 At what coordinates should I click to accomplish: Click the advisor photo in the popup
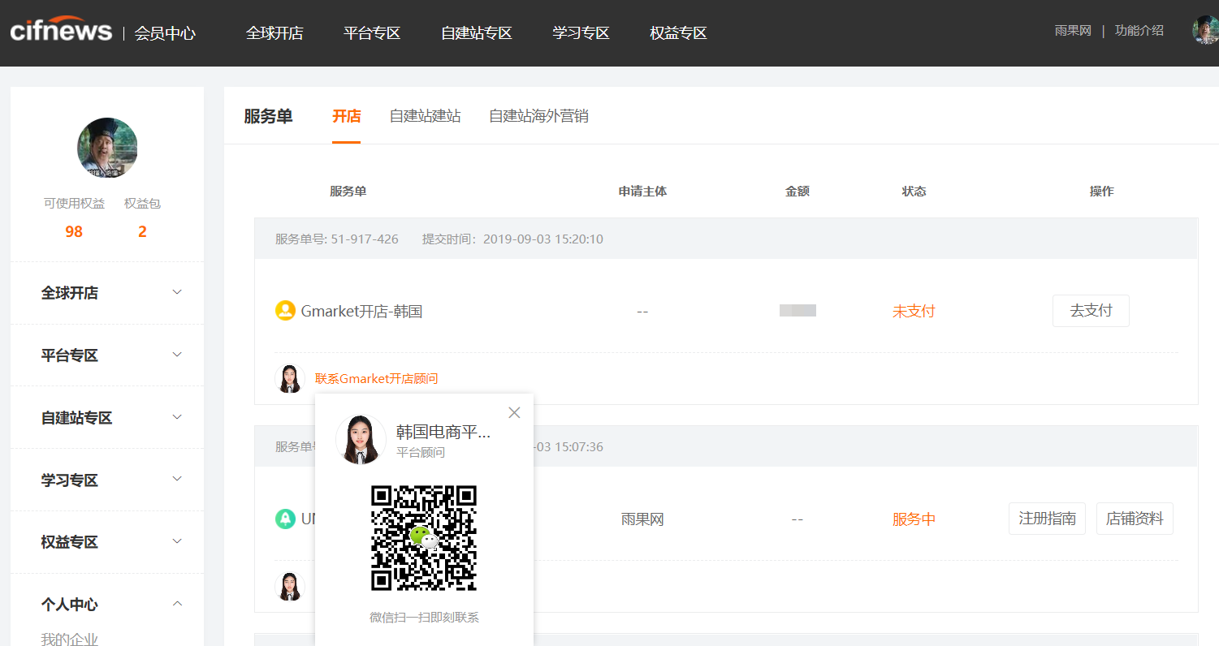click(x=361, y=439)
